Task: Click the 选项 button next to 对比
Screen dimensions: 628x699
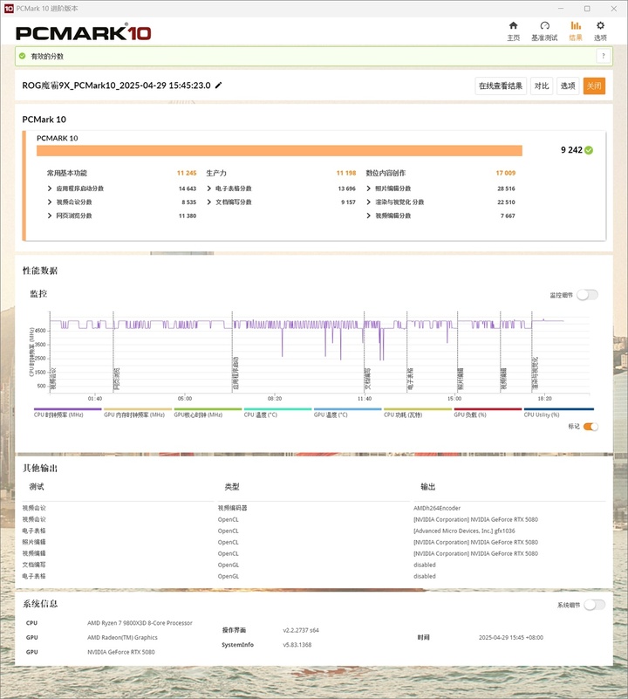Action: pos(568,86)
